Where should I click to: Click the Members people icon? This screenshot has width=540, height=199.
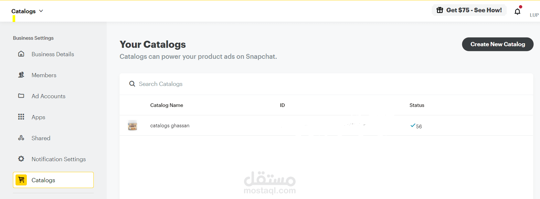coord(21,75)
